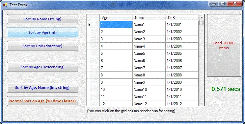The image size is (245, 124).
Task: Select cell 1/1/2007
Action: pos(182,68)
